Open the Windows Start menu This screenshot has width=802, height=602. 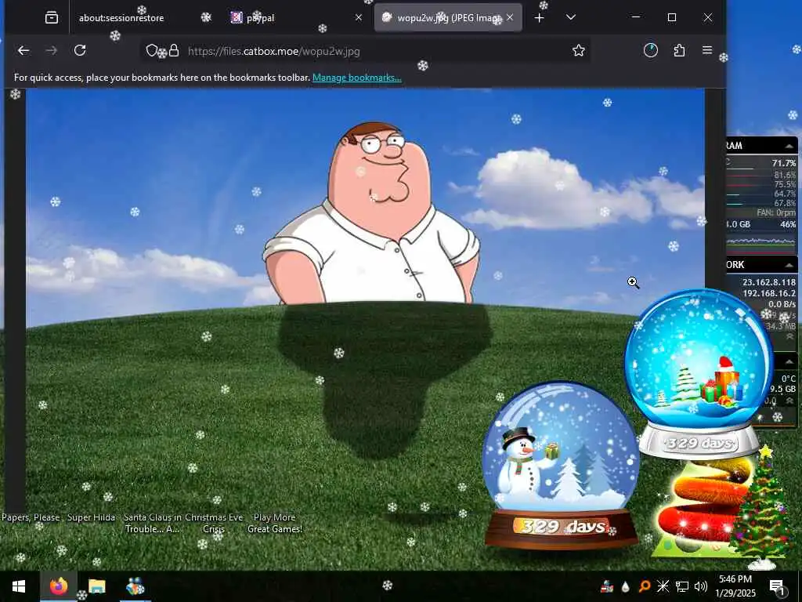click(x=20, y=586)
